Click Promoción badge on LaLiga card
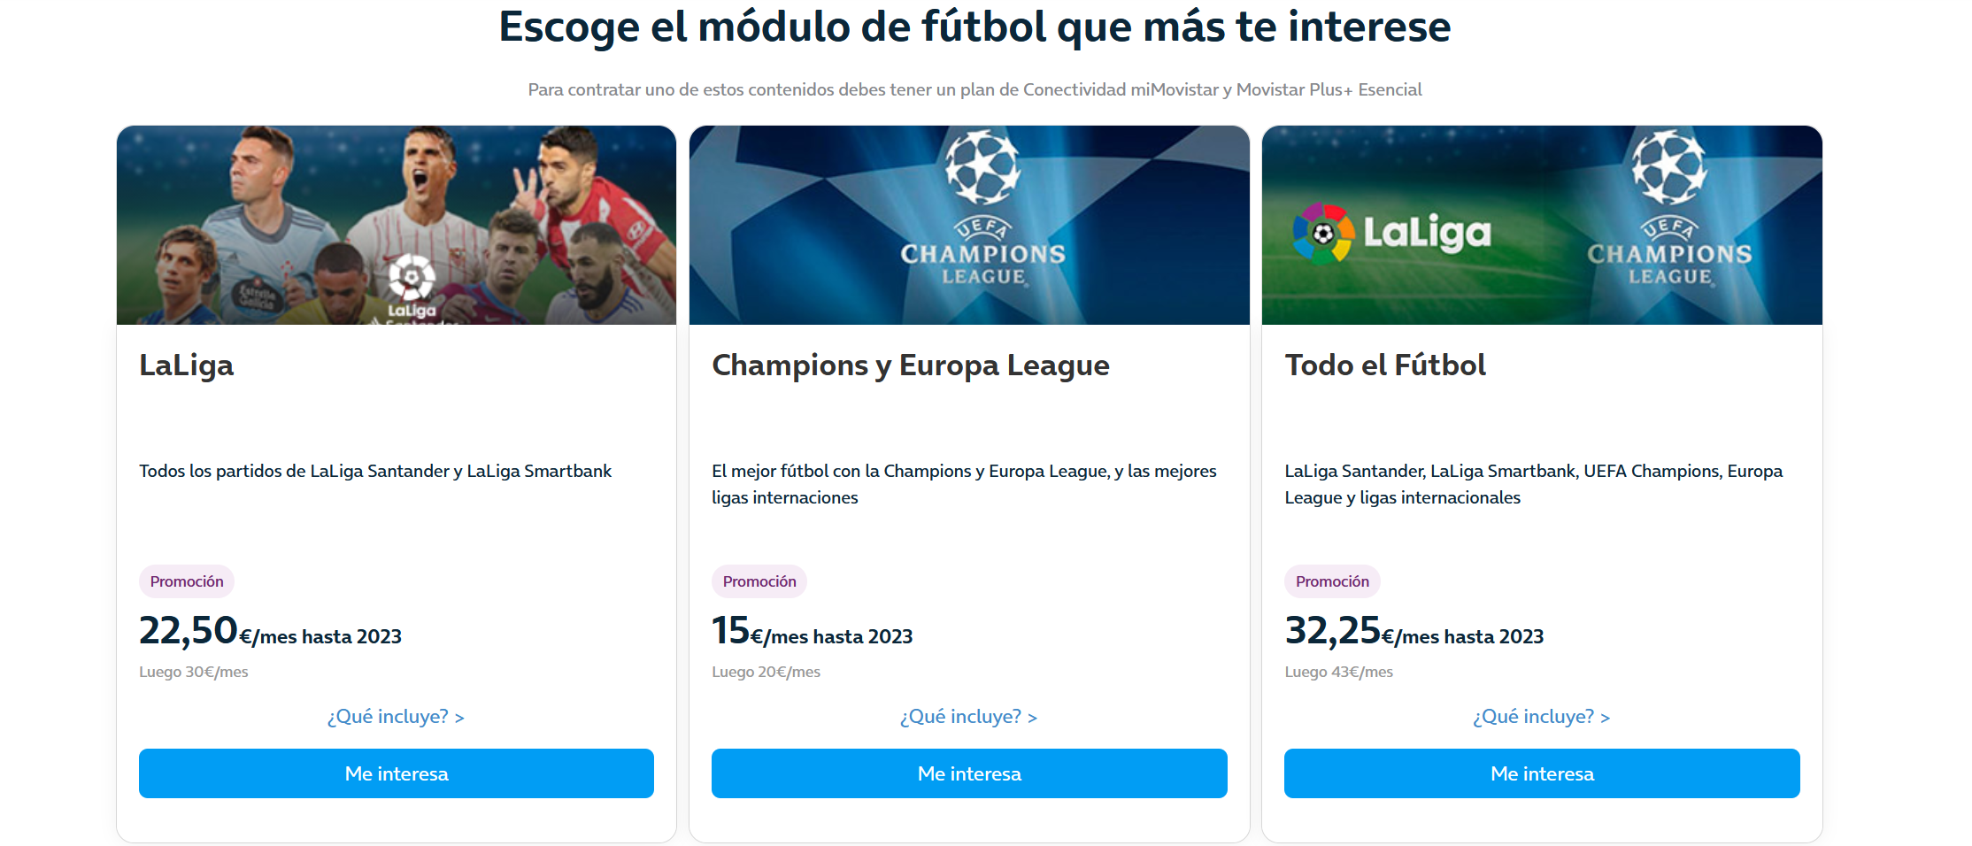 pyautogui.click(x=187, y=581)
